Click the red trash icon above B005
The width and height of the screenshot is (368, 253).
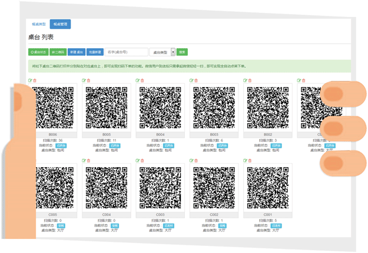pos(88,81)
